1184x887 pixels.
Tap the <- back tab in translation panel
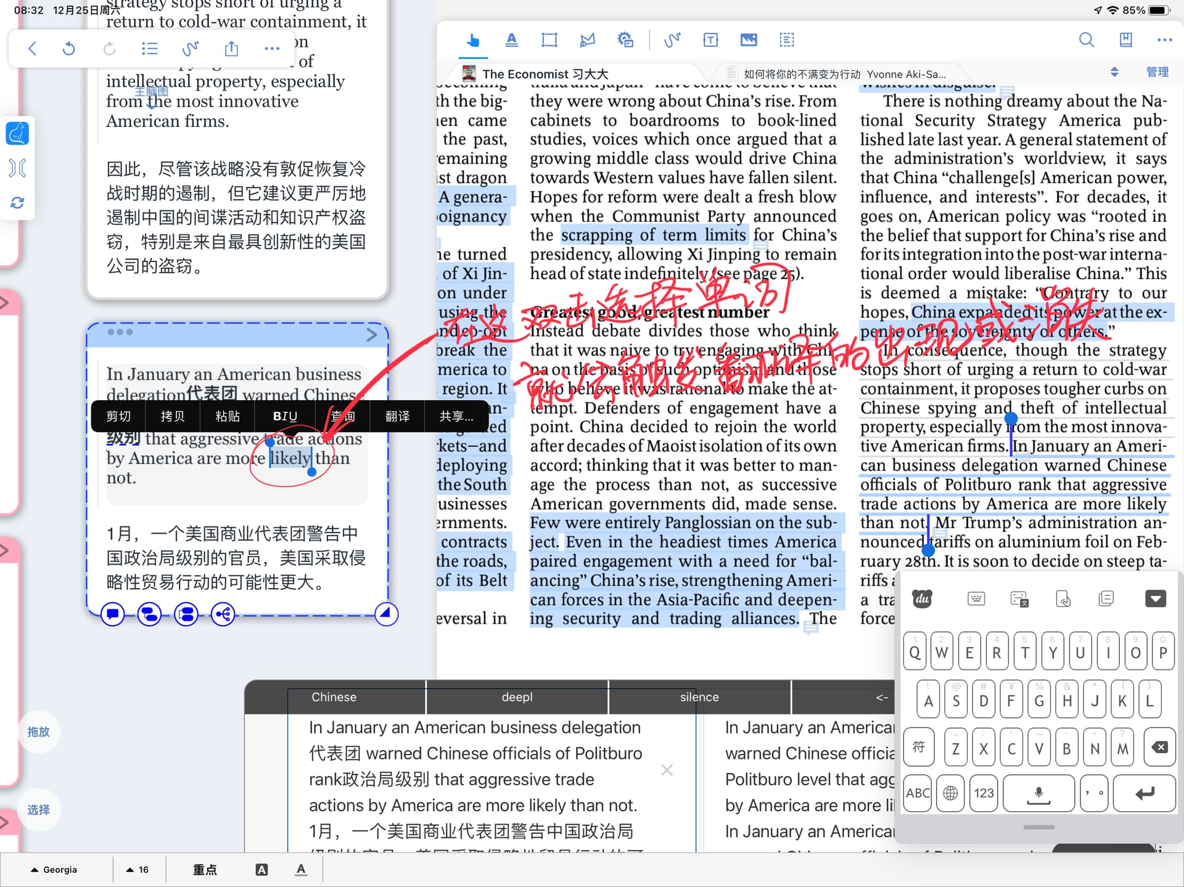click(882, 697)
